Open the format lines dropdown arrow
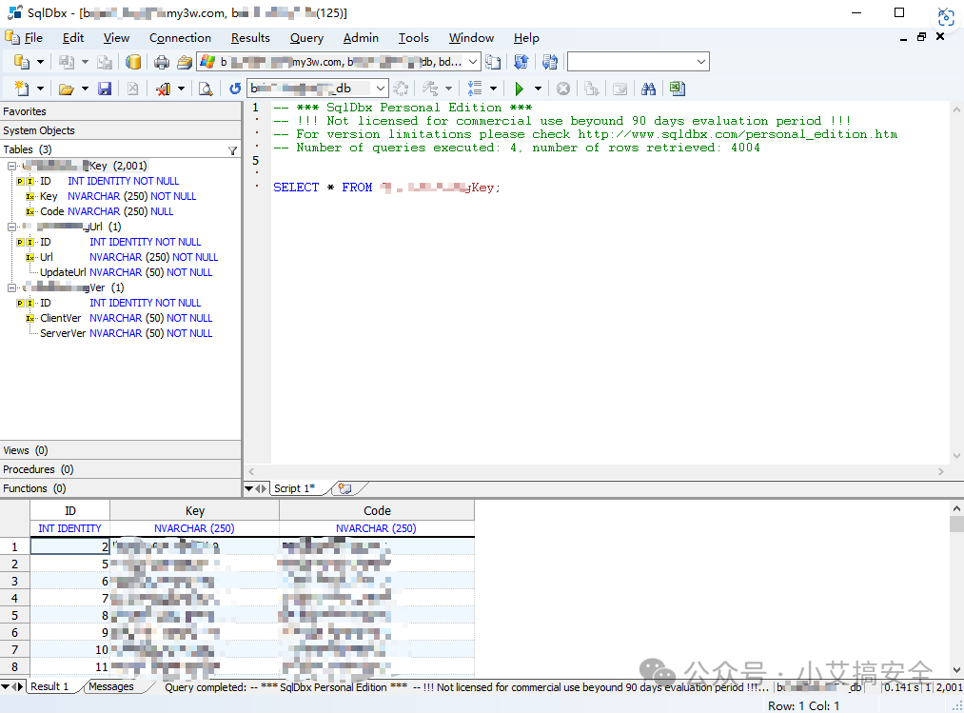The image size is (964, 713). click(493, 89)
